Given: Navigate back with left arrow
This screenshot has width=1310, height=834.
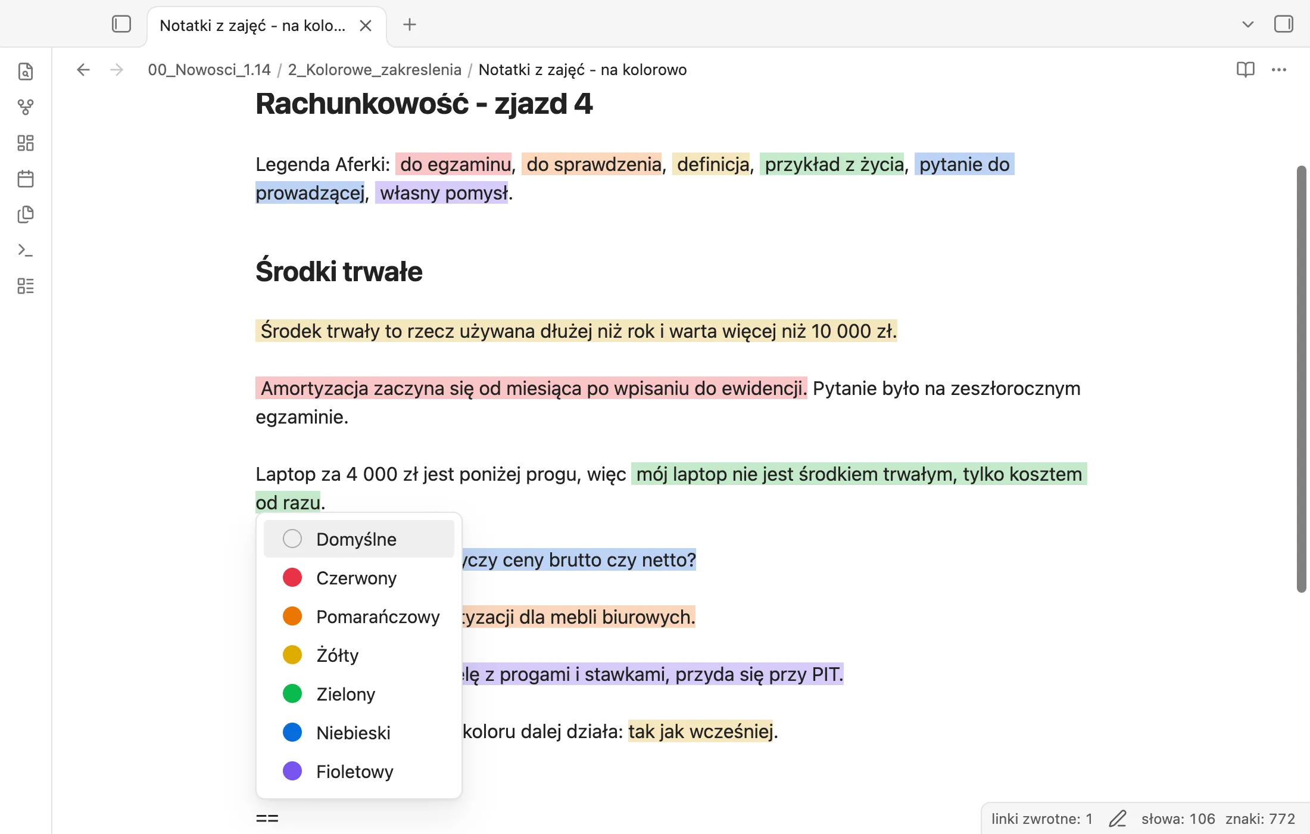Looking at the screenshot, I should 83,70.
